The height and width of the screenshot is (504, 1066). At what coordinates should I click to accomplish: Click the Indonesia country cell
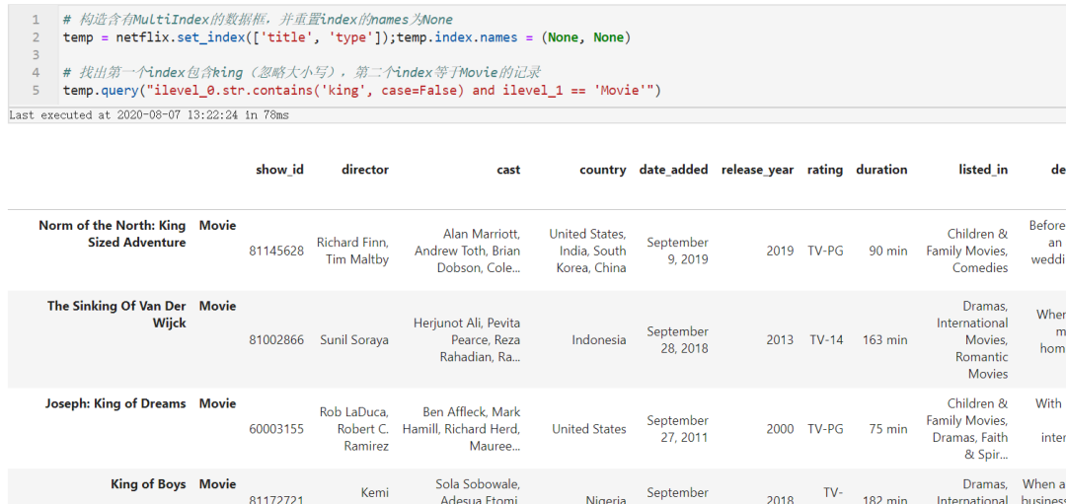tap(598, 340)
